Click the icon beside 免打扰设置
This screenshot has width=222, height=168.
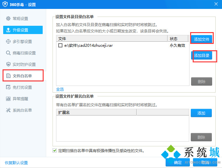[8, 87]
